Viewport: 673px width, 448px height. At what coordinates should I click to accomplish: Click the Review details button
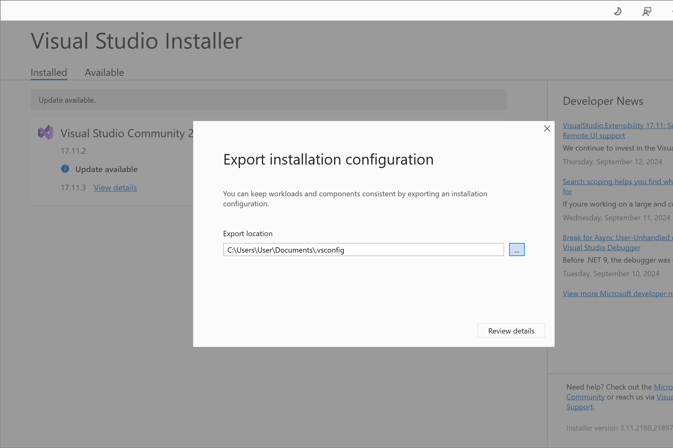tap(511, 331)
